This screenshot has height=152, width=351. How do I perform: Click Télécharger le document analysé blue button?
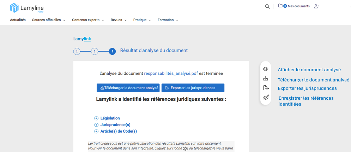pyautogui.click(x=128, y=88)
